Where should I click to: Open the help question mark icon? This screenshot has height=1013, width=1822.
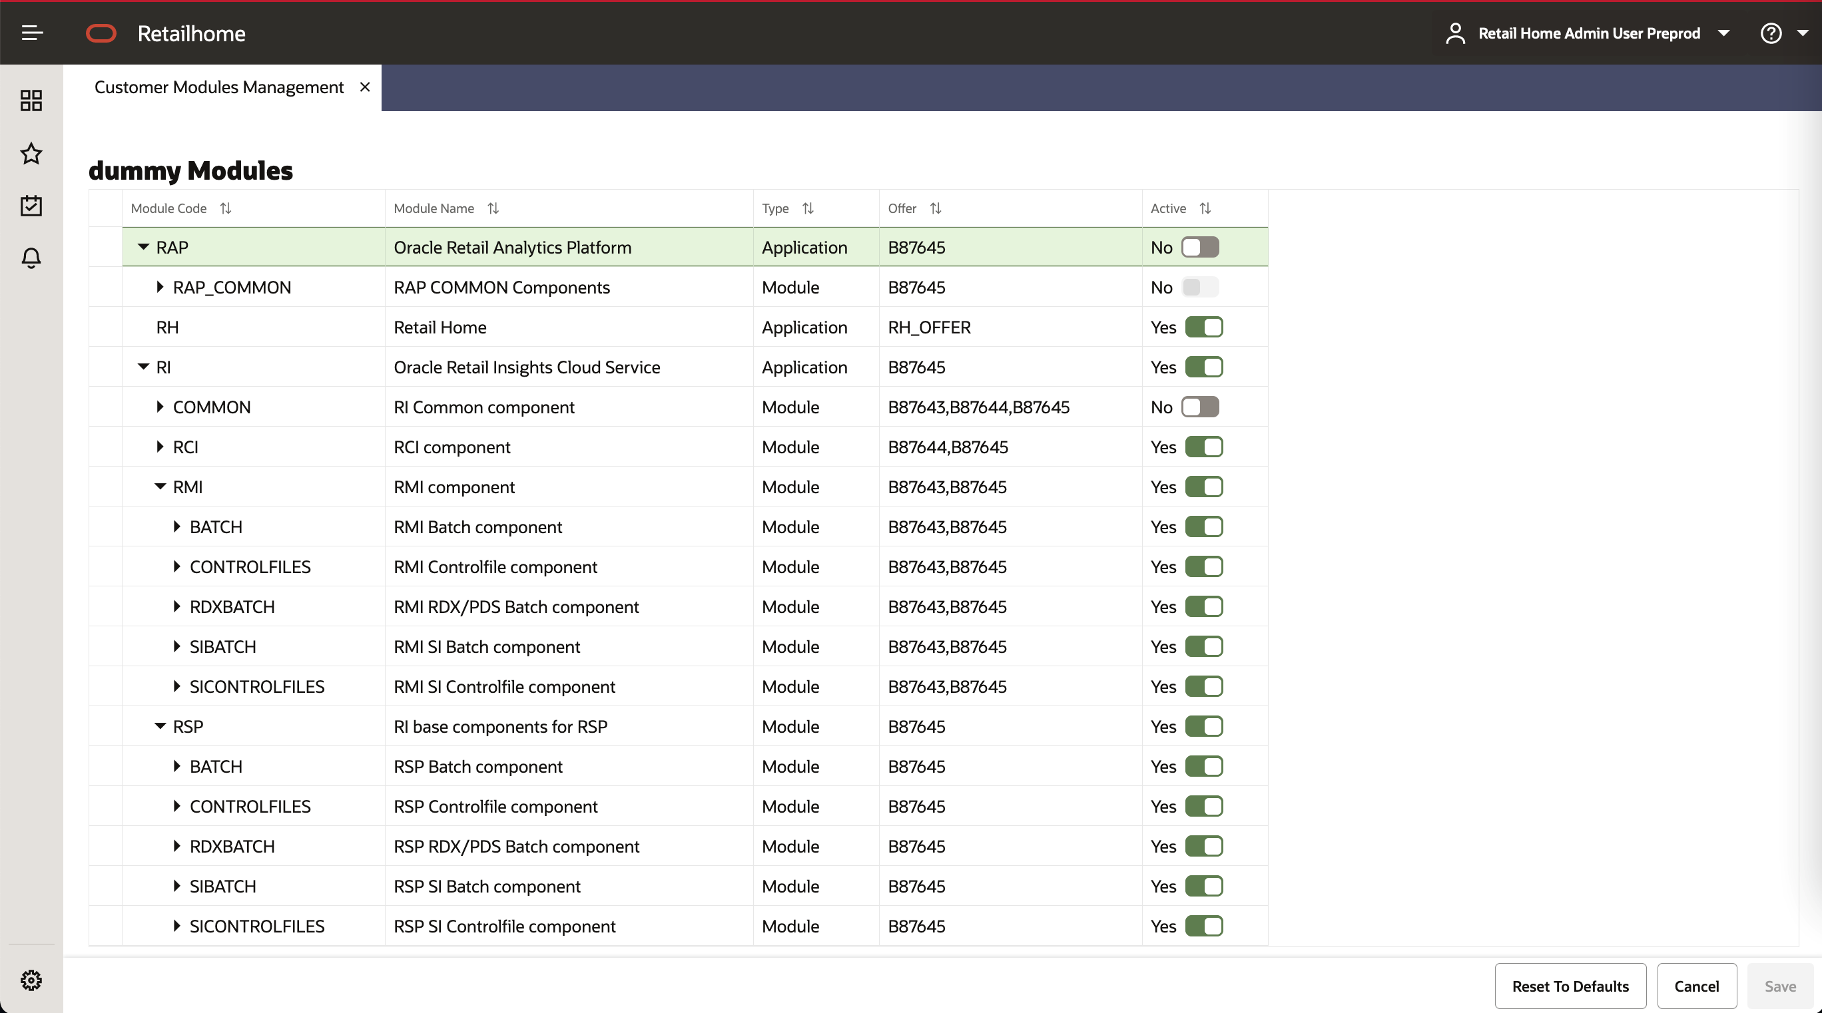coord(1770,33)
